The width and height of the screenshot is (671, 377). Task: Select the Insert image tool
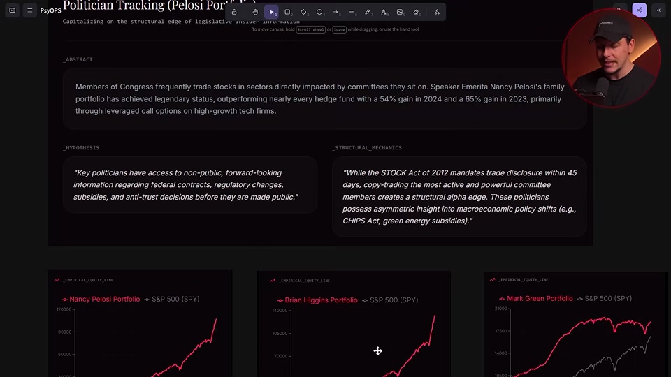[x=400, y=12]
